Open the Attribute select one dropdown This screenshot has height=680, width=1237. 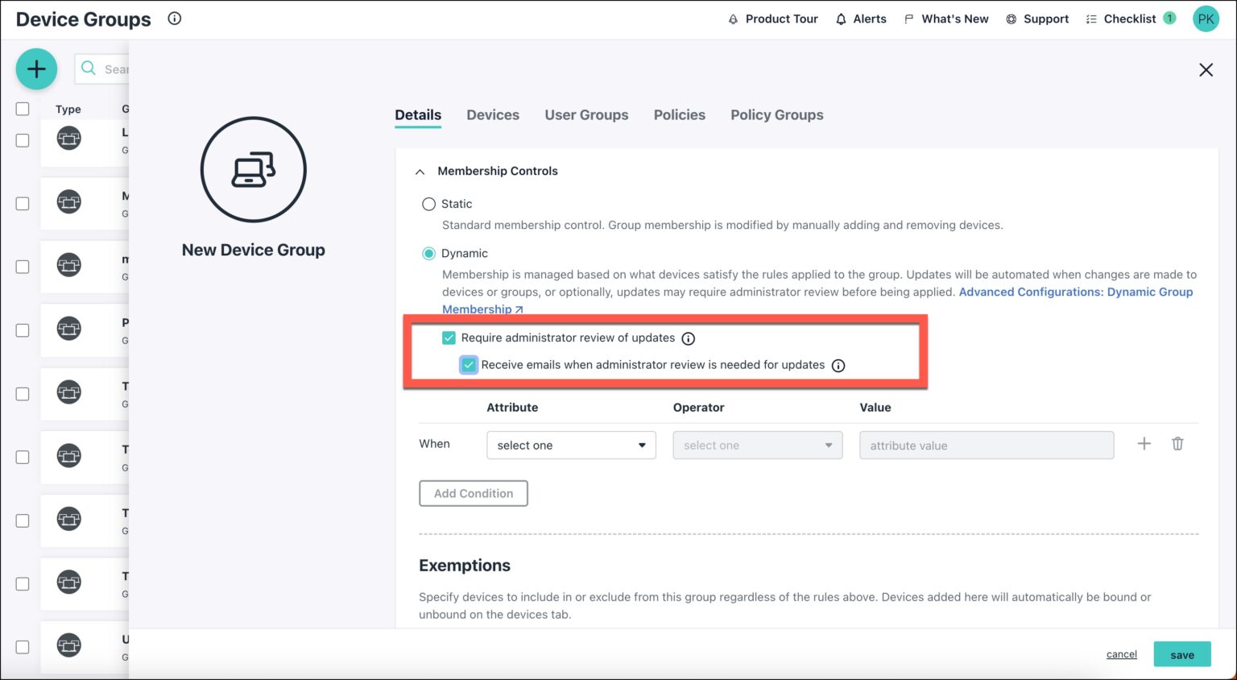571,445
